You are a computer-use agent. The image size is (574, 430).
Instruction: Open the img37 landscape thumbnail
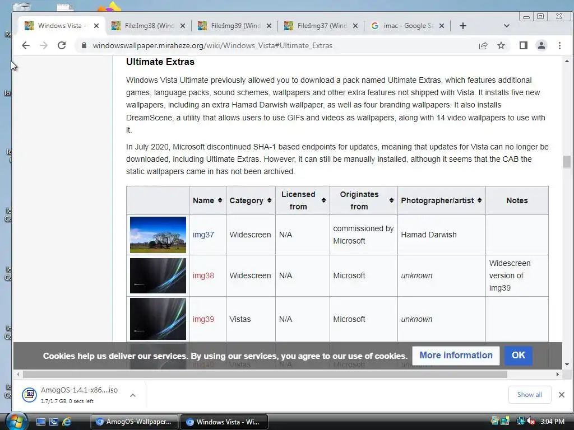[158, 235]
